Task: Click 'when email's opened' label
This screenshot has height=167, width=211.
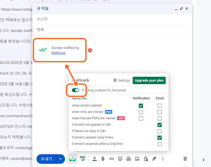Action: [87, 105]
